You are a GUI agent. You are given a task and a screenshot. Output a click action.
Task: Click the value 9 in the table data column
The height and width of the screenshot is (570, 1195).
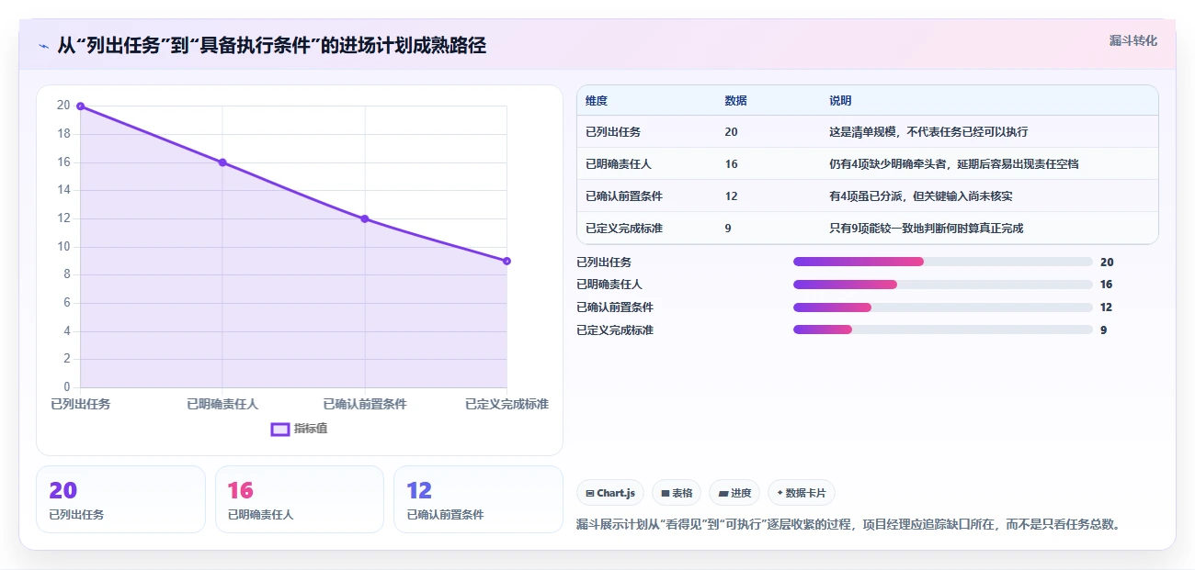coord(728,229)
